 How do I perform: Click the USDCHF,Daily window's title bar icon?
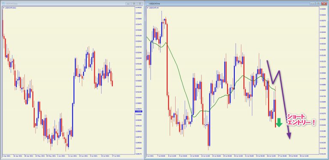pos(3,3)
